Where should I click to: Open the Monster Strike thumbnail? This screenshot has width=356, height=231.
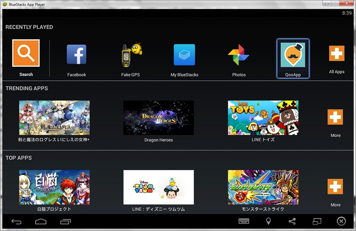pos(263,187)
